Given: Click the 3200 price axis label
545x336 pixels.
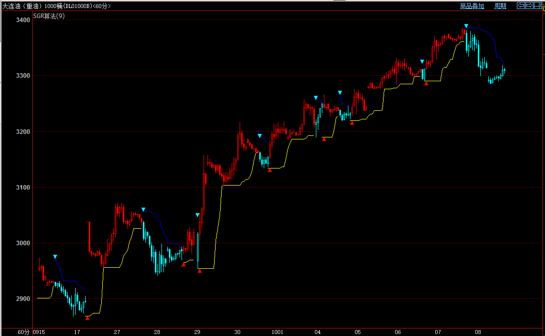Looking at the screenshot, I should coord(23,132).
